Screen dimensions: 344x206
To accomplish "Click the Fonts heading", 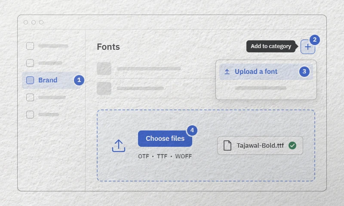I will pos(108,47).
